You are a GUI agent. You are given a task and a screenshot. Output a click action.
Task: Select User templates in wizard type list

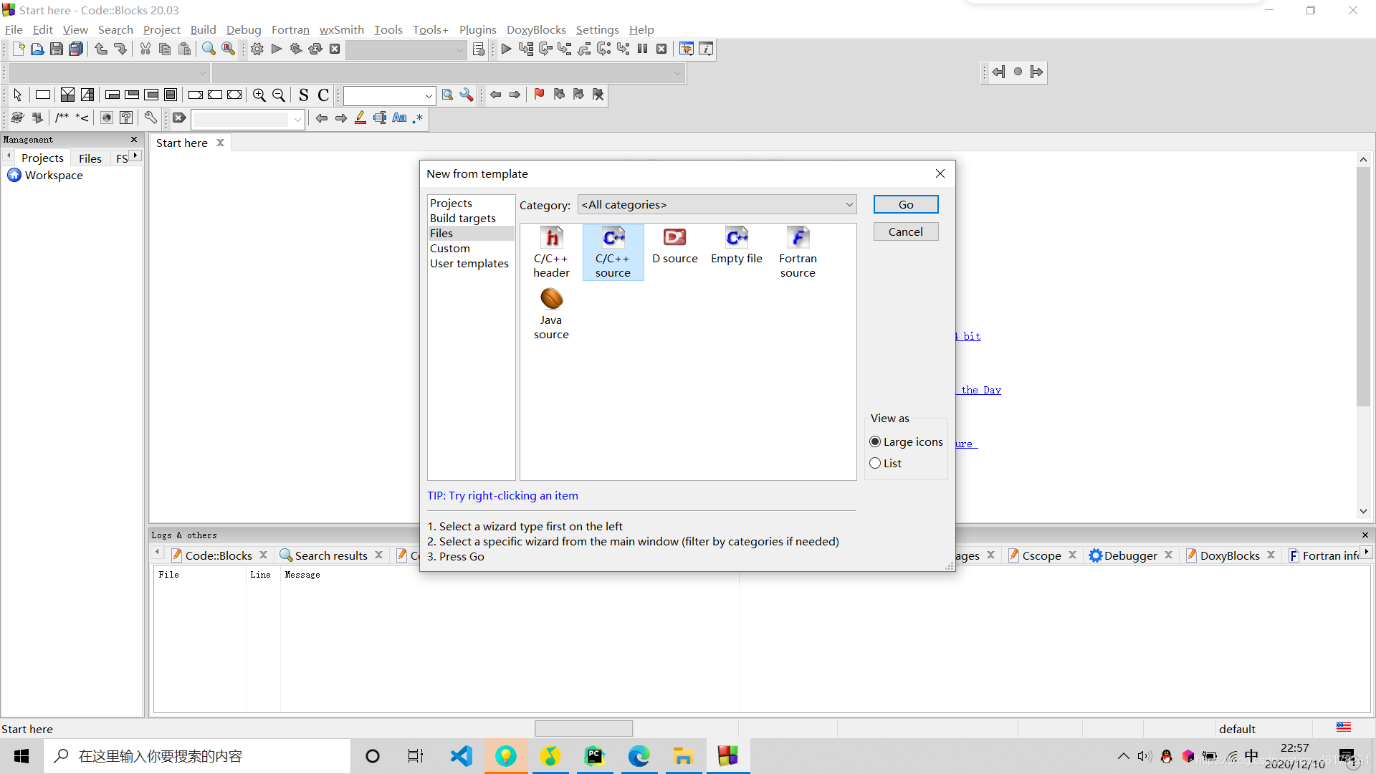point(469,263)
